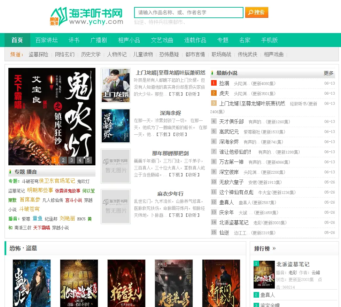This screenshot has width=341, height=307.
Task: Open the 新民间老门 book cover
Action: (x=221, y=283)
